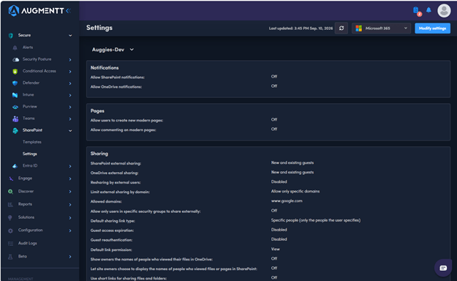Expand Configuration section arrow

click(70, 231)
